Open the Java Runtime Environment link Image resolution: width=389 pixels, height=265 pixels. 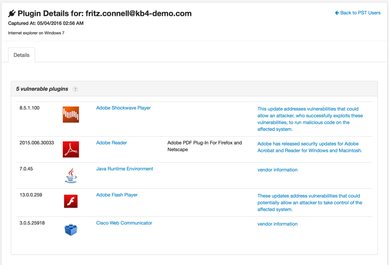(124, 169)
